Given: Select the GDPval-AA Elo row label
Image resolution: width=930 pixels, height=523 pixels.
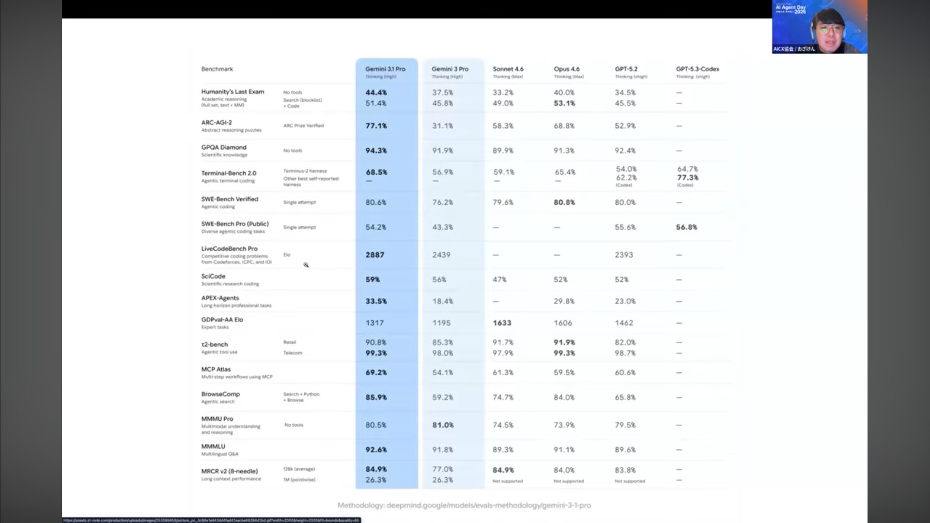Looking at the screenshot, I should (222, 320).
